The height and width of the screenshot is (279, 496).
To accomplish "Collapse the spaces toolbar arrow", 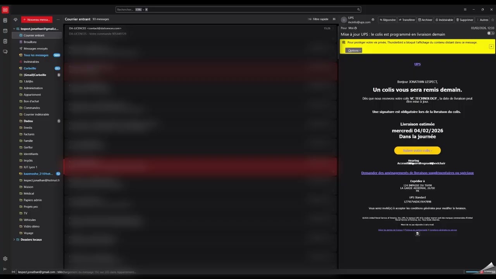I will point(5,269).
